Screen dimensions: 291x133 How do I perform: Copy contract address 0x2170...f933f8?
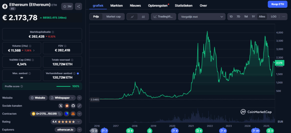coord(59,114)
